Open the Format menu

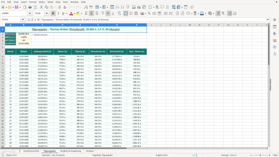33,2
